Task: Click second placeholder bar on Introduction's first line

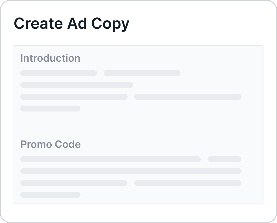Action: point(142,73)
